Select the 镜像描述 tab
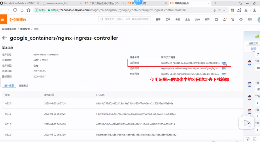This screenshot has width=260, height=142. tap(23, 86)
